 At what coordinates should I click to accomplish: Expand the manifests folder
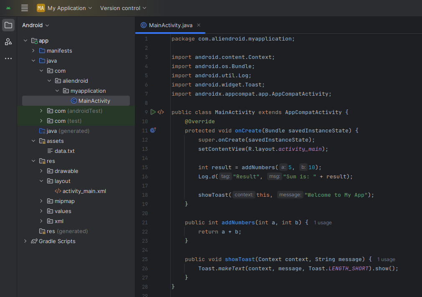(x=33, y=51)
